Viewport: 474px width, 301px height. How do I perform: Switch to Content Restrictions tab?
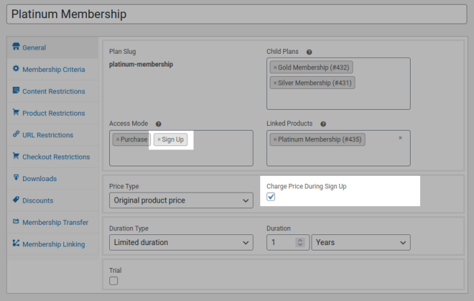click(x=53, y=91)
